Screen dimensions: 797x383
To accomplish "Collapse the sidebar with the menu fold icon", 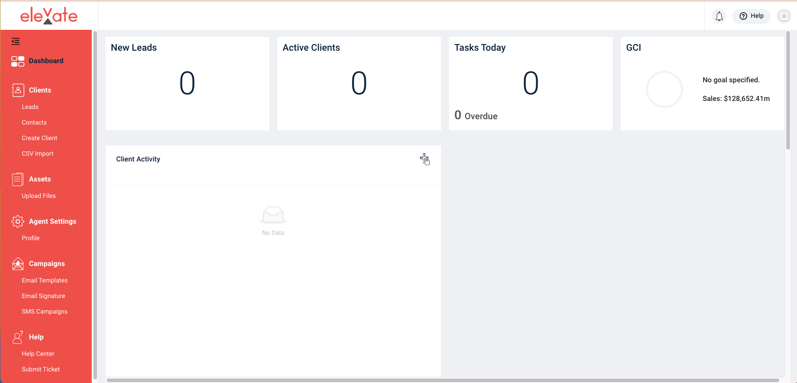I will (x=16, y=41).
